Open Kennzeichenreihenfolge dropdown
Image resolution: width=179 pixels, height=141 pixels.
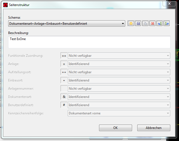point(119,113)
